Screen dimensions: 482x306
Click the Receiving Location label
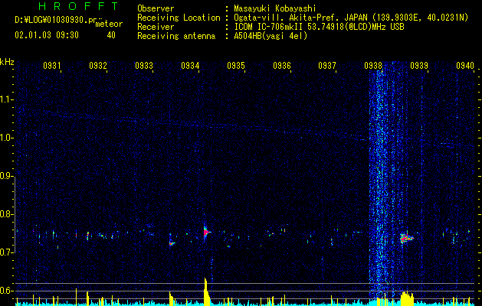[x=179, y=18]
